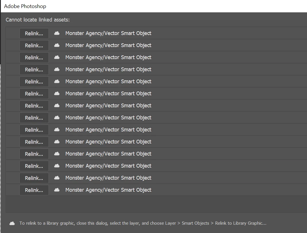The width and height of the screenshot is (307, 233).
Task: Click Relink... in the fifth asset row
Action: (34, 82)
